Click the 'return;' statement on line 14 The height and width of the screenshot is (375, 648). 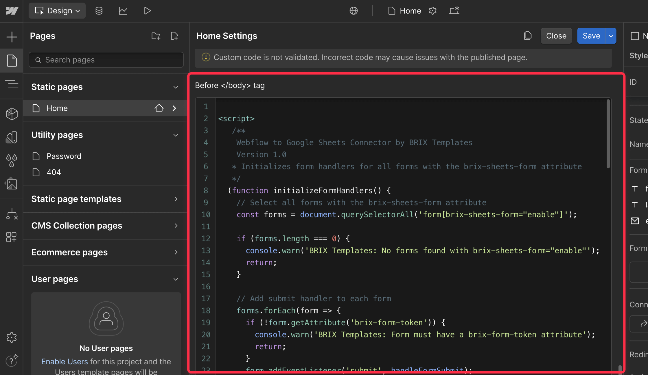coord(261,262)
